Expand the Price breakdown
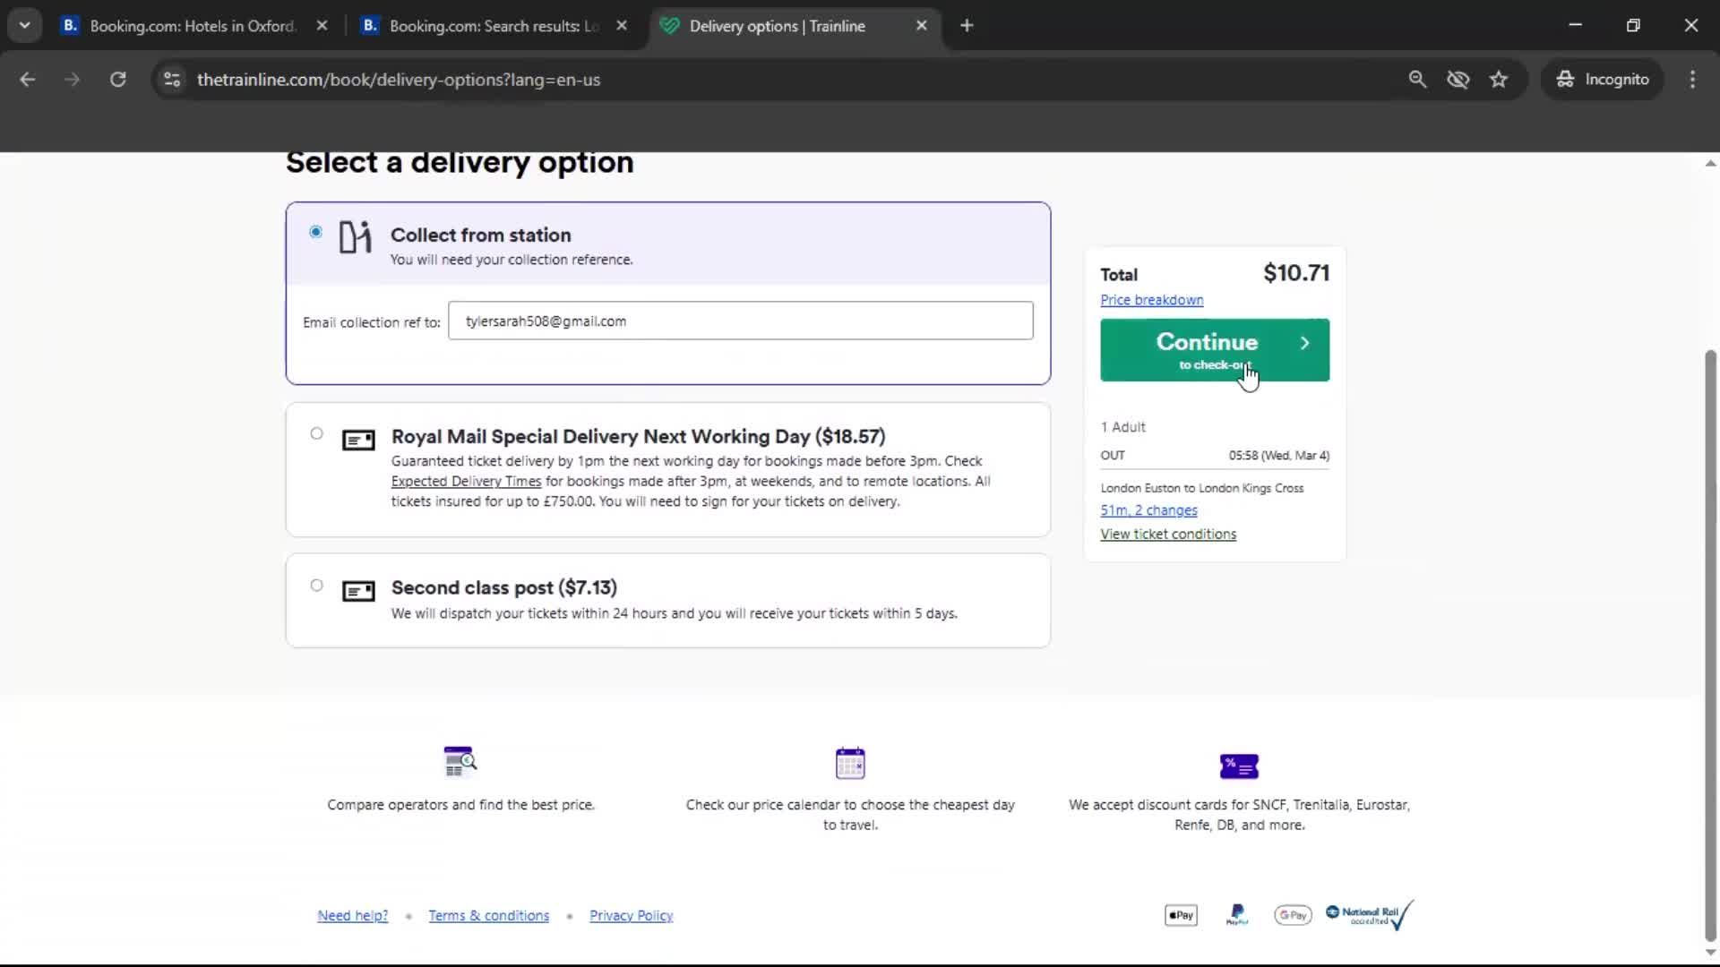This screenshot has width=1720, height=967. pos(1151,300)
